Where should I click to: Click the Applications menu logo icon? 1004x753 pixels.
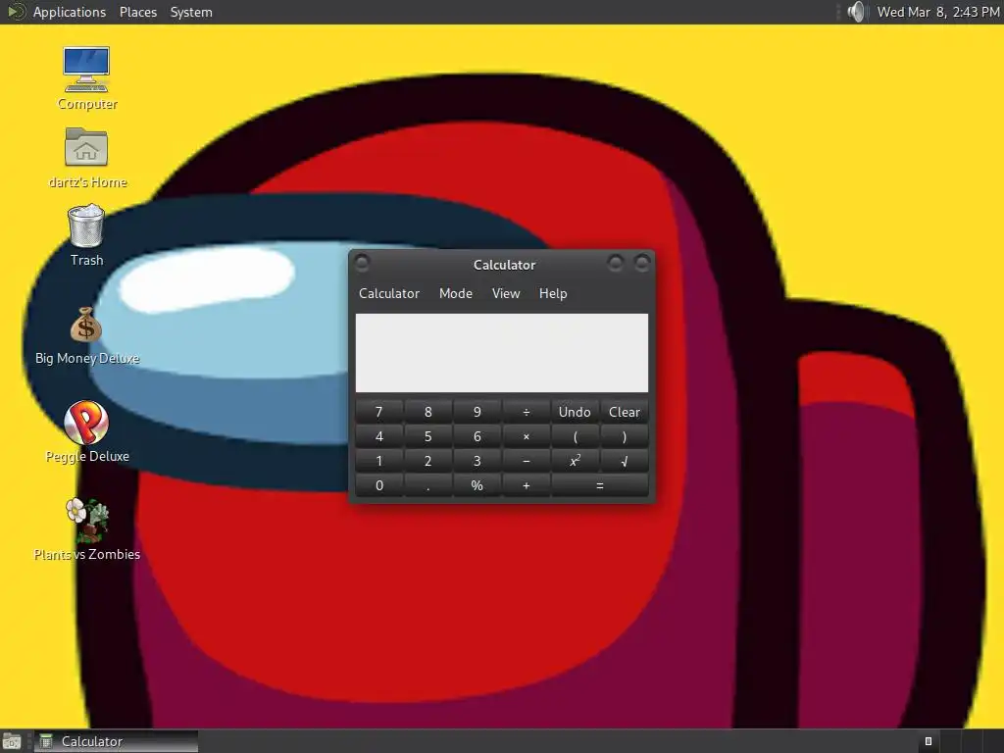16,12
